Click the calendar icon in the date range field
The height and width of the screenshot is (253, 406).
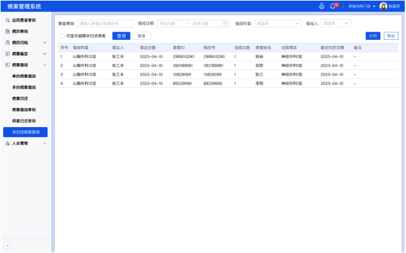(225, 23)
